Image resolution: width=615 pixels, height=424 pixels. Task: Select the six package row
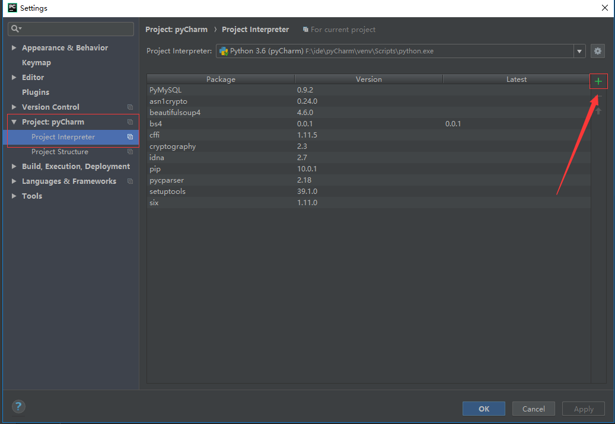pyautogui.click(x=369, y=203)
